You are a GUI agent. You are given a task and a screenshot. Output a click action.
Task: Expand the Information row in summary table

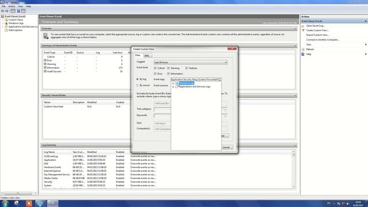coord(45,68)
